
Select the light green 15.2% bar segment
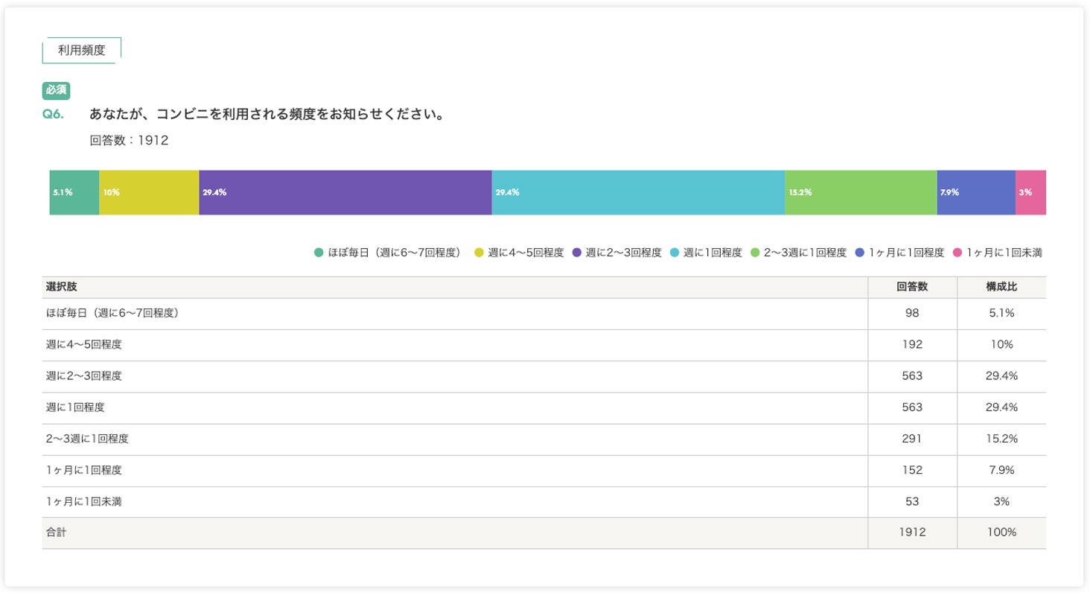(861, 192)
